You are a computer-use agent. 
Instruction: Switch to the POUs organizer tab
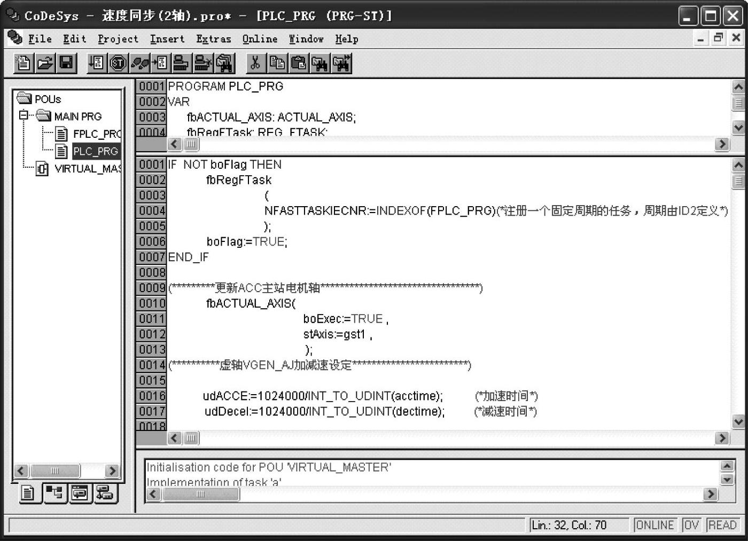pyautogui.click(x=28, y=493)
